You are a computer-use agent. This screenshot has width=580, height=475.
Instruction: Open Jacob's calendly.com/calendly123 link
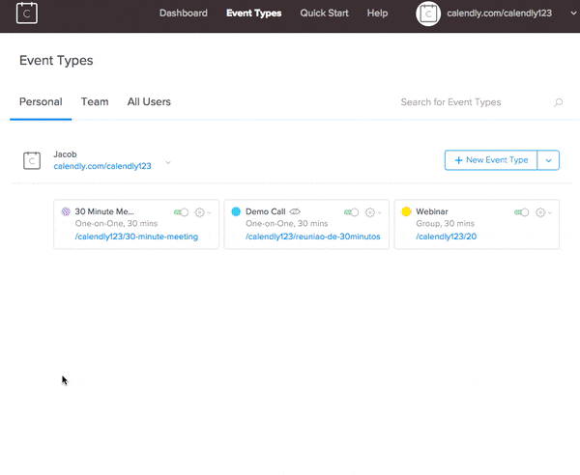click(102, 166)
